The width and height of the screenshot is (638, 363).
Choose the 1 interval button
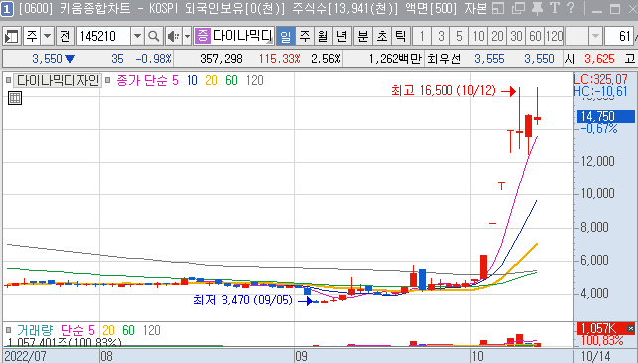[422, 36]
